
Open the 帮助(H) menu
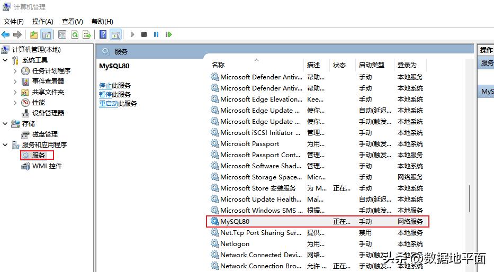click(102, 21)
